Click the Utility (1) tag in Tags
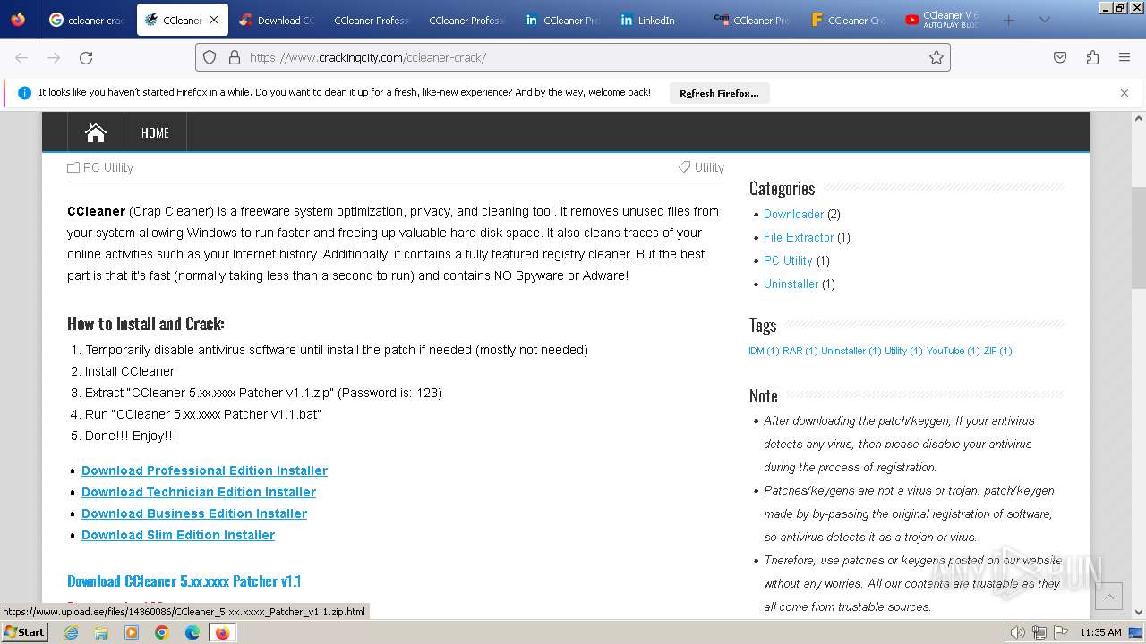 (x=903, y=351)
